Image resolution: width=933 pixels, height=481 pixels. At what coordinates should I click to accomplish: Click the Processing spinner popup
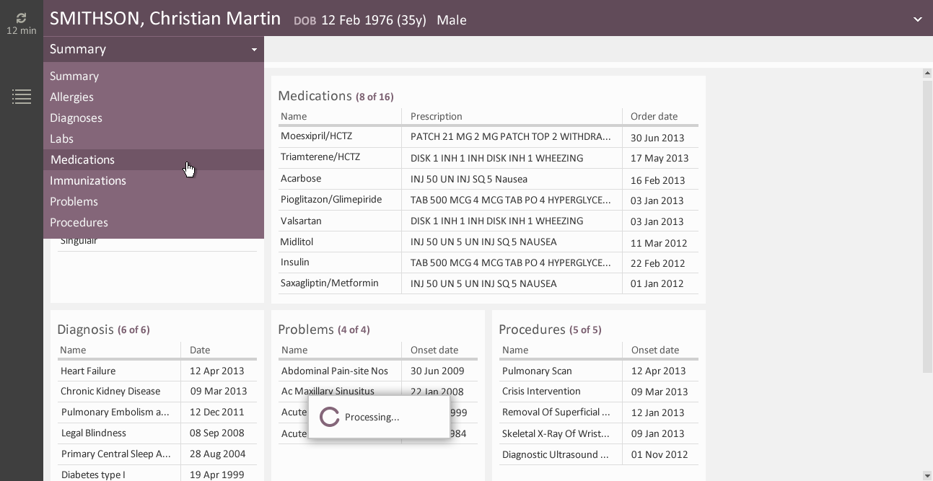tap(379, 417)
